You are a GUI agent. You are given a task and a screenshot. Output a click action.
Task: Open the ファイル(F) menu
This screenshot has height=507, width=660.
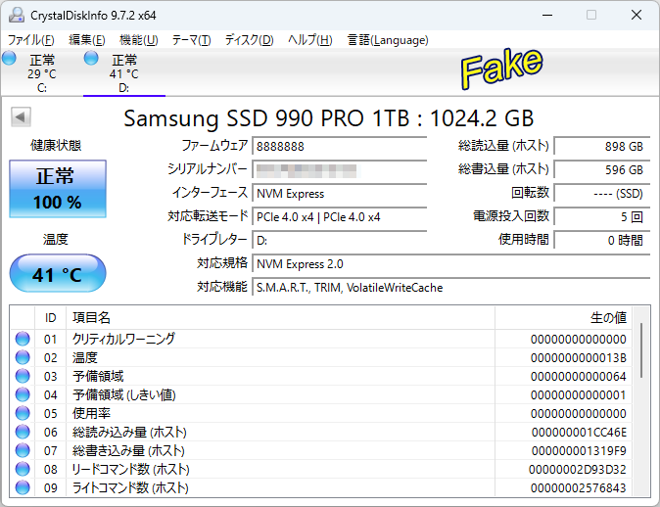tap(31, 40)
